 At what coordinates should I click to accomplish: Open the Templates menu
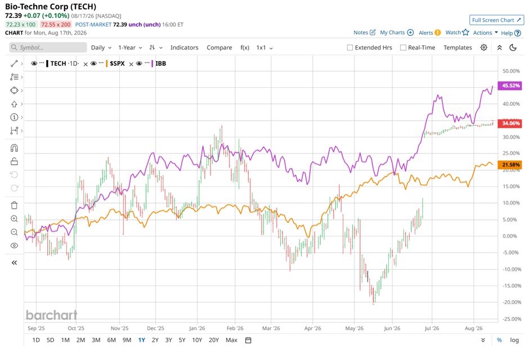[x=458, y=47]
